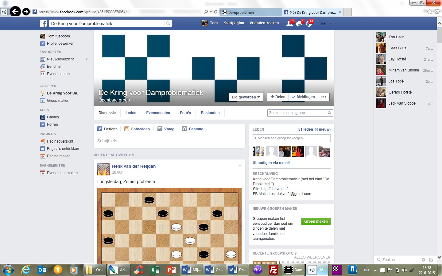Open the globe notifications icon
The width and height of the screenshot is (442, 276).
[x=309, y=24]
